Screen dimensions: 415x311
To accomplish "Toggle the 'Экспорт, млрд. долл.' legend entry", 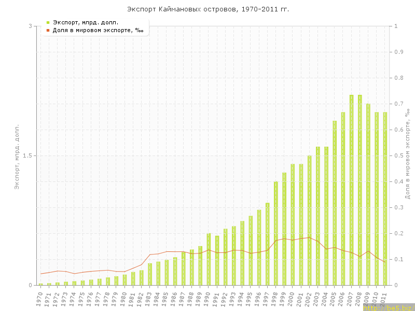I will 85,22.
